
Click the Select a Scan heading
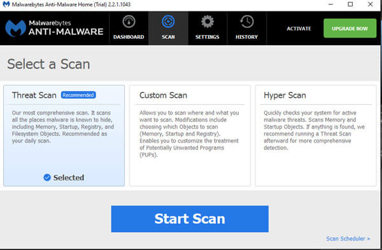(x=48, y=64)
